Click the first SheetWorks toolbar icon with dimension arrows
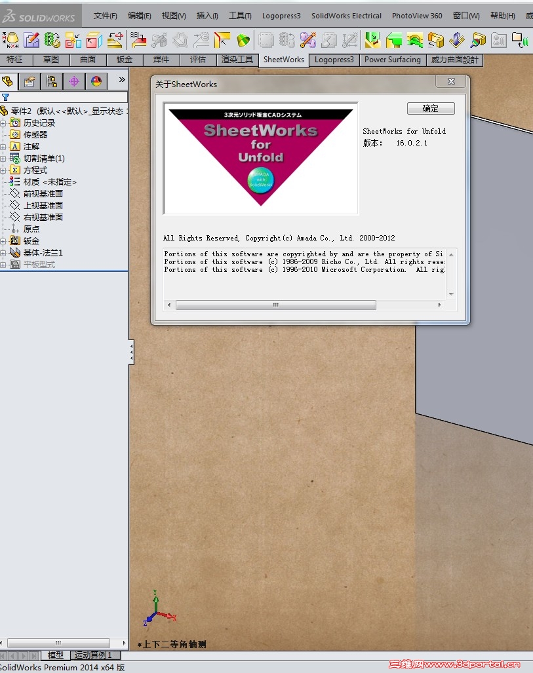This screenshot has width=533, height=673. (10, 41)
